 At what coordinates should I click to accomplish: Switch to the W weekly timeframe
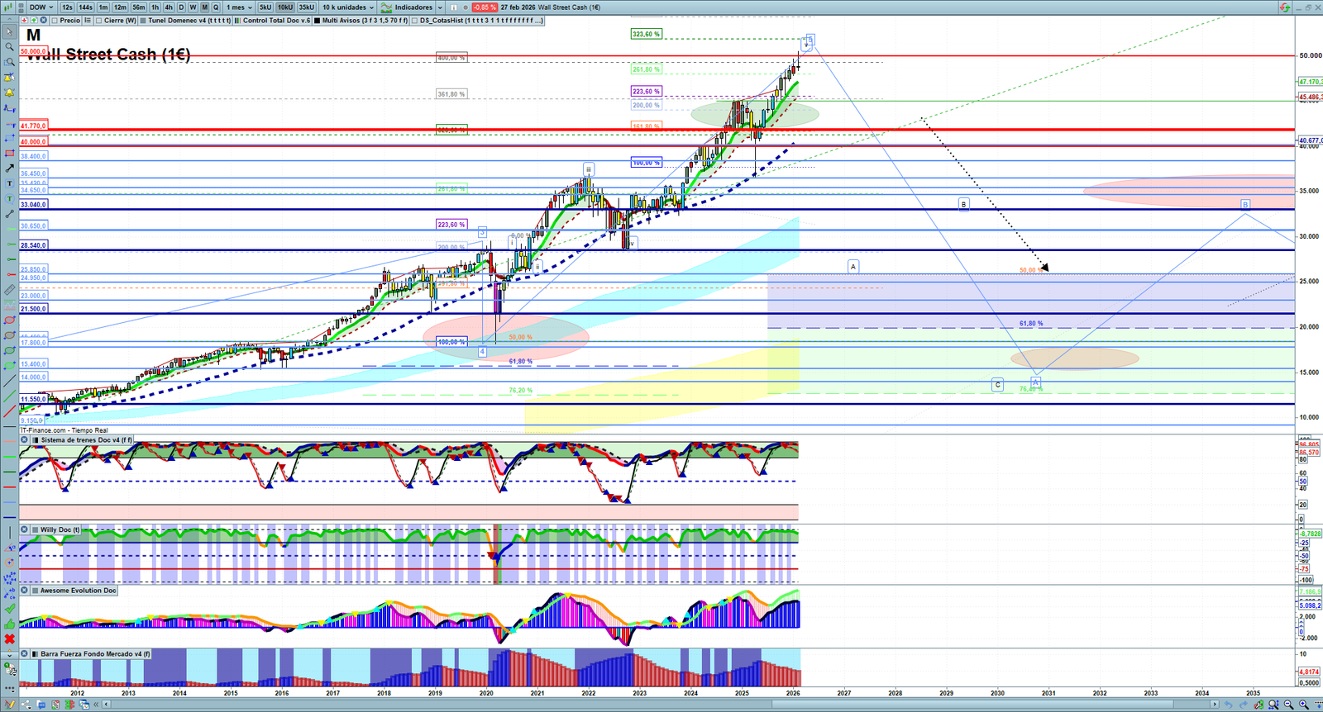click(x=193, y=7)
